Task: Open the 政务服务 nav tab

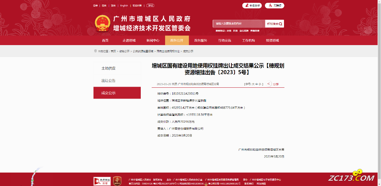Action: [201, 41]
